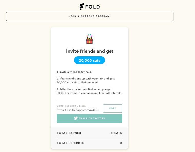Click the gift box icon
This screenshot has height=152, width=195.
click(x=89, y=41)
